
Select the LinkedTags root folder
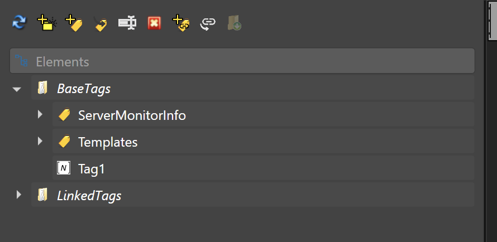252,195
